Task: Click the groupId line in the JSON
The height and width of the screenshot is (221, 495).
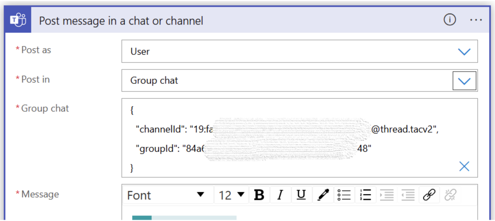Action: (253, 148)
